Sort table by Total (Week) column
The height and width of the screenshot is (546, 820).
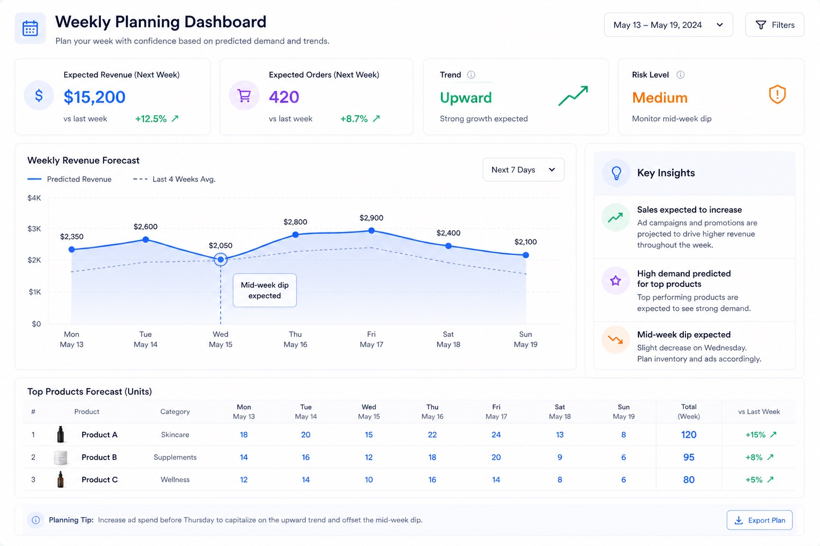pos(689,412)
